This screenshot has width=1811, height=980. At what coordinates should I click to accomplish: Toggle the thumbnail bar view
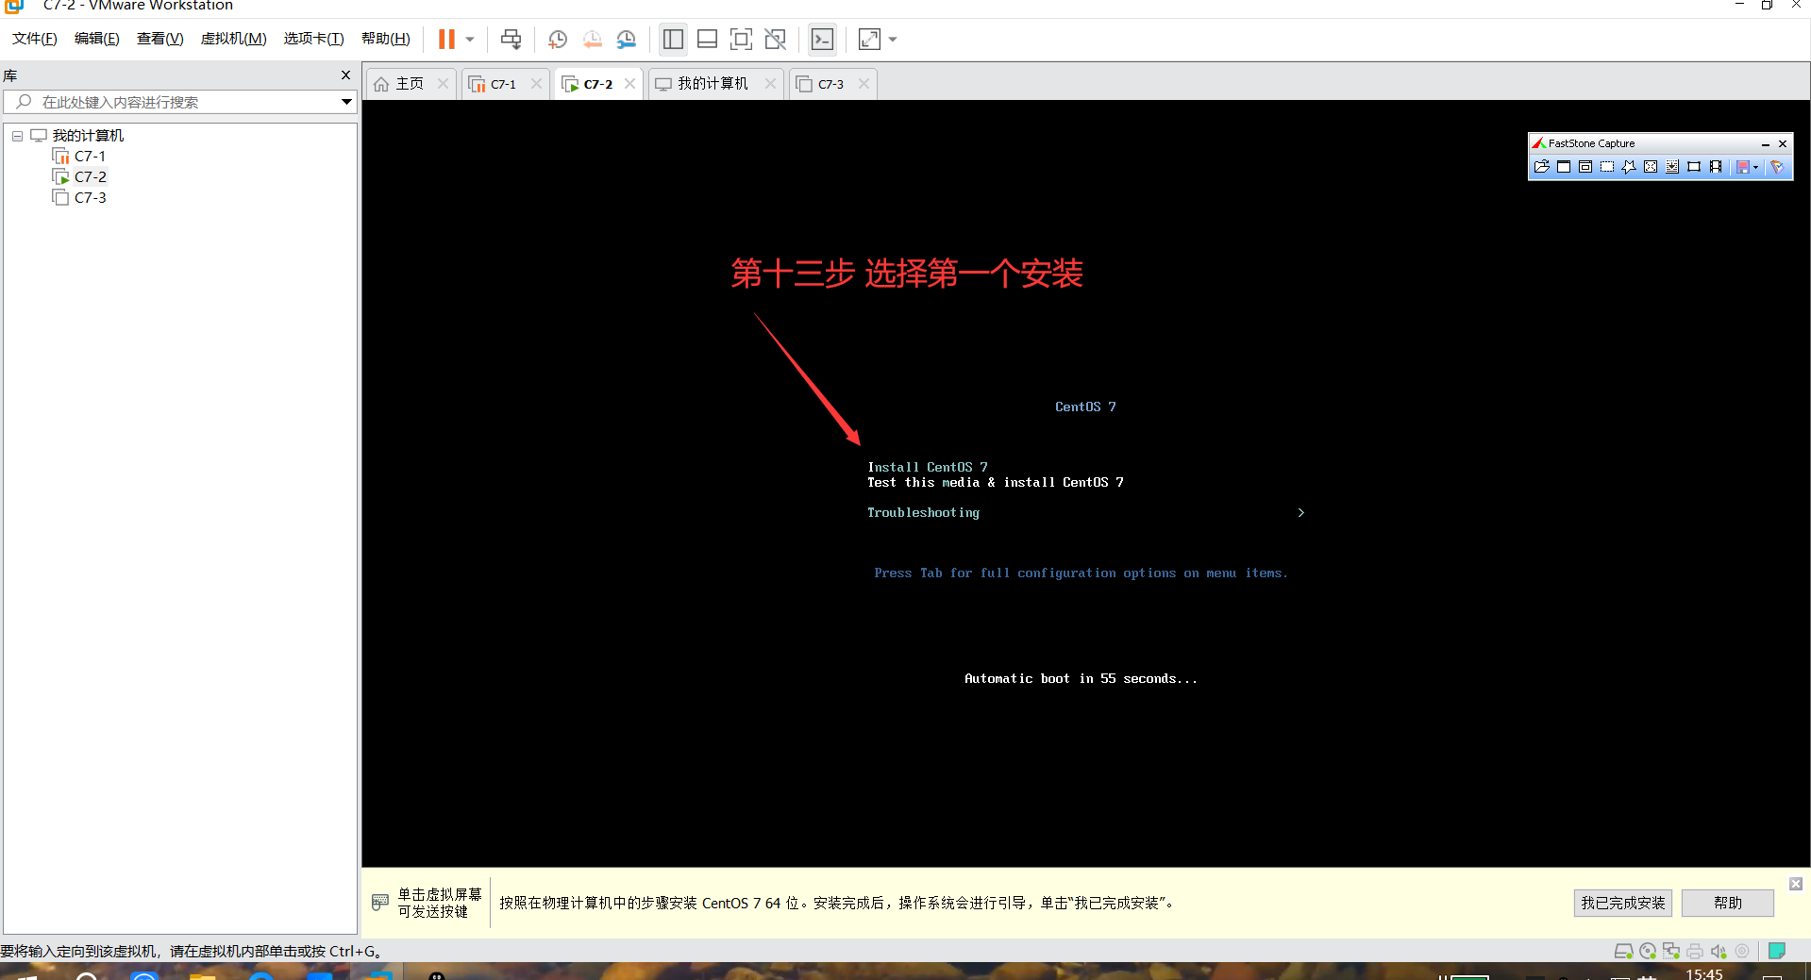click(707, 39)
